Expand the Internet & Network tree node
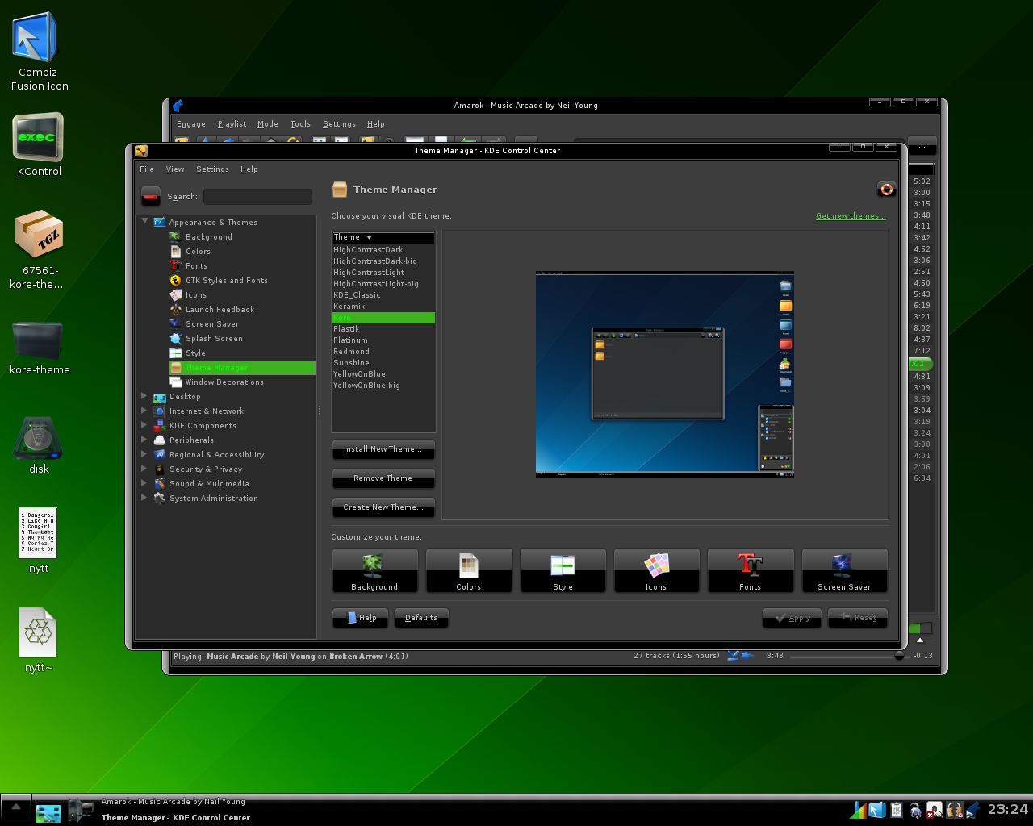Screen dimensions: 1033x826 [x=144, y=411]
